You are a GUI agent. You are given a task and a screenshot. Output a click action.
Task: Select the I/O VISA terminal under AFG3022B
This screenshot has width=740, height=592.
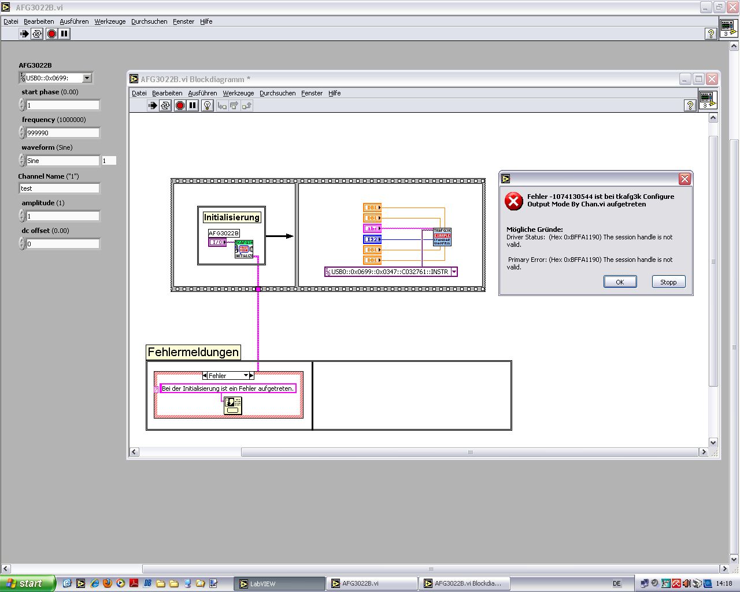[217, 242]
